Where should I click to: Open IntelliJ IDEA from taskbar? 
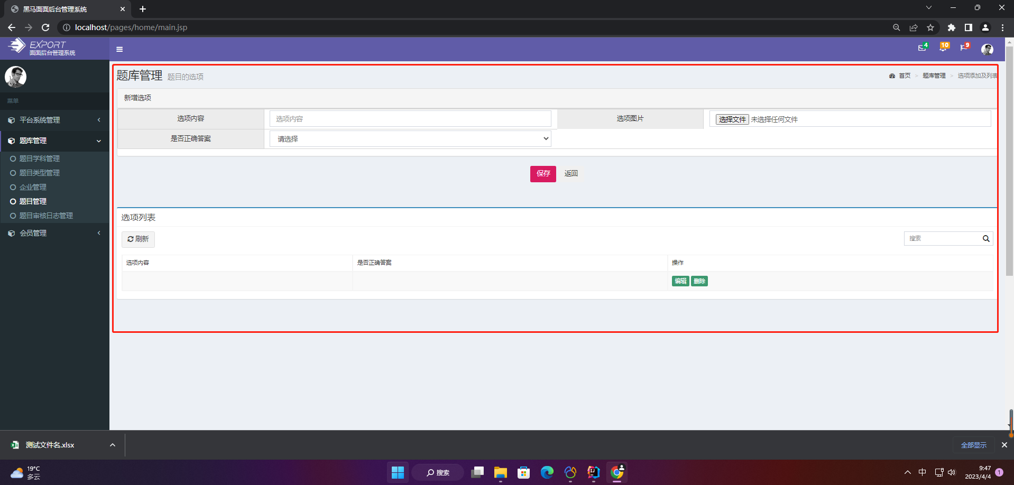click(594, 472)
